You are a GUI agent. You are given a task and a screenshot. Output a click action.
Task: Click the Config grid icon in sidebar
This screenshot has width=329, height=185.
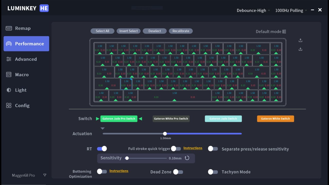click(x=8, y=105)
